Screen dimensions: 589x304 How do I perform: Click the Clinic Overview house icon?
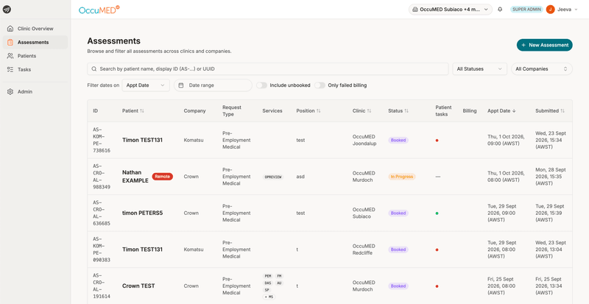tap(10, 29)
